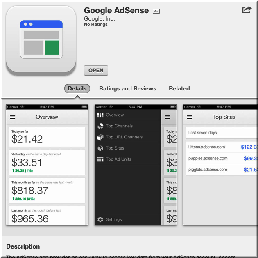The height and width of the screenshot is (258, 258).
Task: Click the Overview grid icon in menu
Action: 100,115
